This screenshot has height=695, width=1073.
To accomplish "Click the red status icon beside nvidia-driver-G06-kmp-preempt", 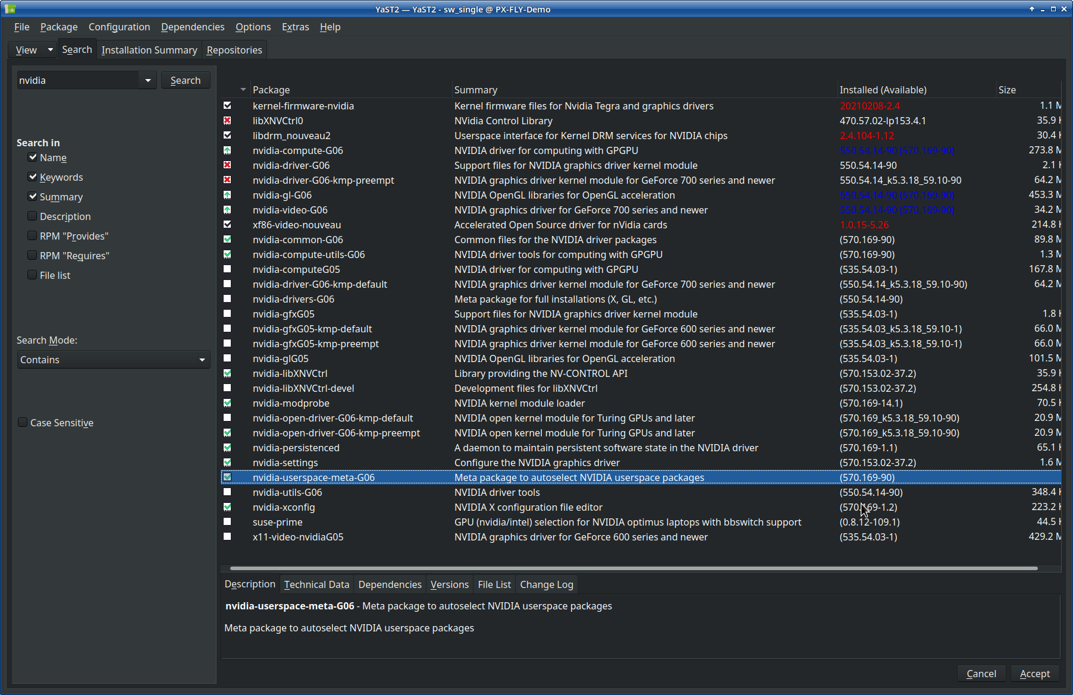I will coord(228,180).
